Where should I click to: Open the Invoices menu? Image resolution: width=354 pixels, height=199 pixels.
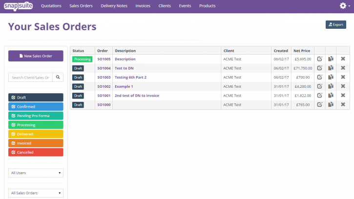point(143,6)
